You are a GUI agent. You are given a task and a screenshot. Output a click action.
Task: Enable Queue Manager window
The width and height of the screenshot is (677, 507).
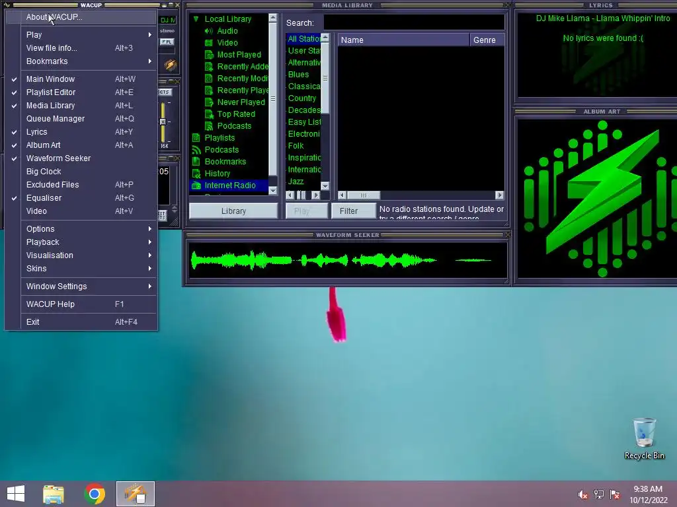coord(81,119)
